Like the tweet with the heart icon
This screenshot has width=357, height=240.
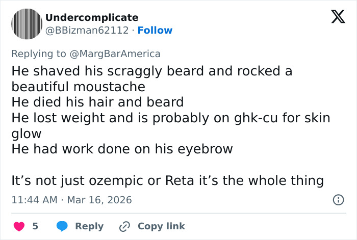[x=19, y=226]
